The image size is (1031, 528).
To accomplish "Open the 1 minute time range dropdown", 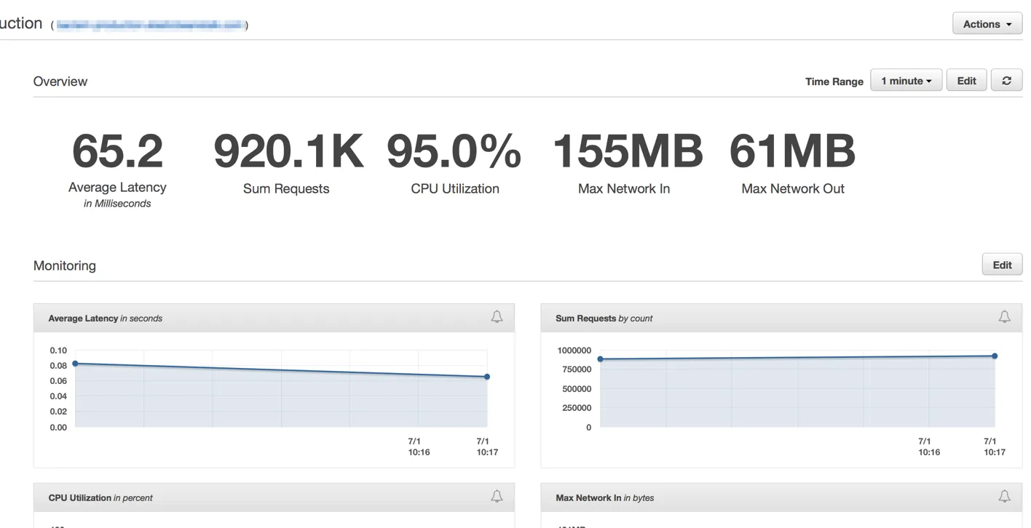I will [906, 81].
